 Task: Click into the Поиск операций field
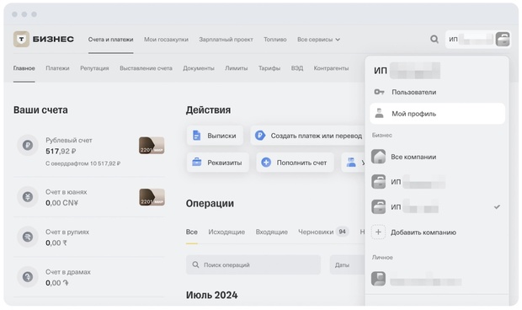point(253,265)
